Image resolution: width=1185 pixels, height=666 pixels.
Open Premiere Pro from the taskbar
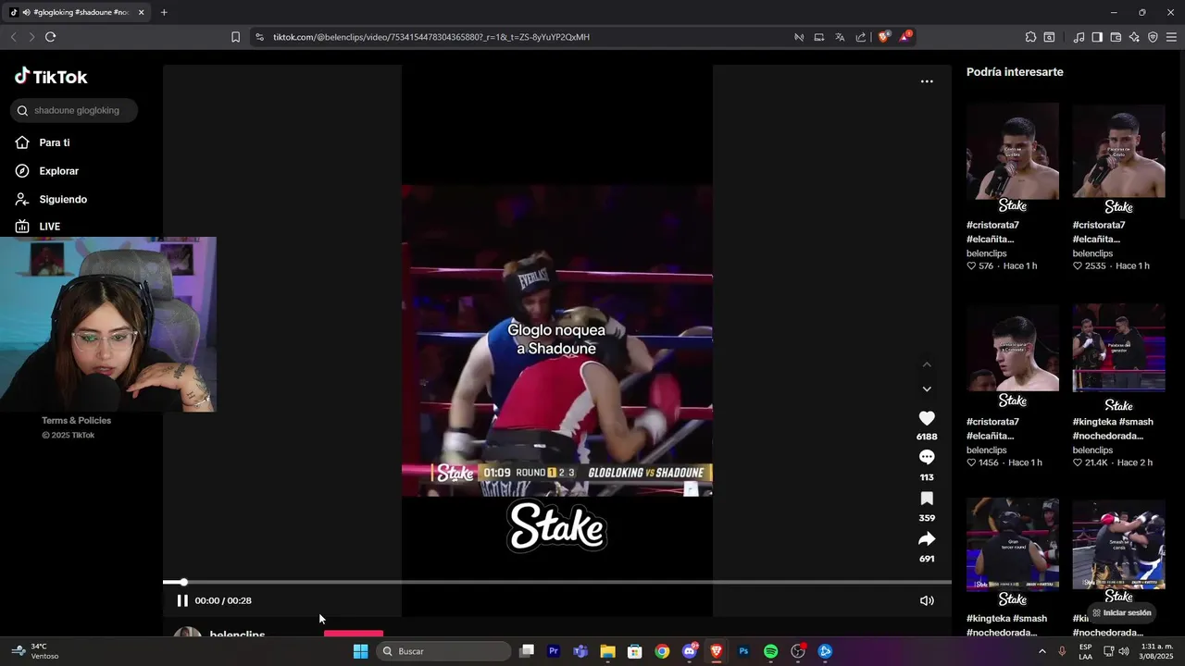(x=554, y=651)
